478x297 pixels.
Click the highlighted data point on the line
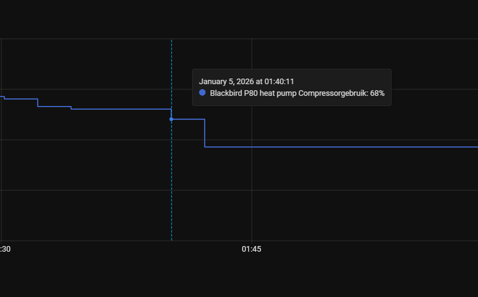point(171,120)
